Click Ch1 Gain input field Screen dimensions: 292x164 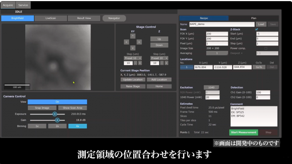[263, 93]
